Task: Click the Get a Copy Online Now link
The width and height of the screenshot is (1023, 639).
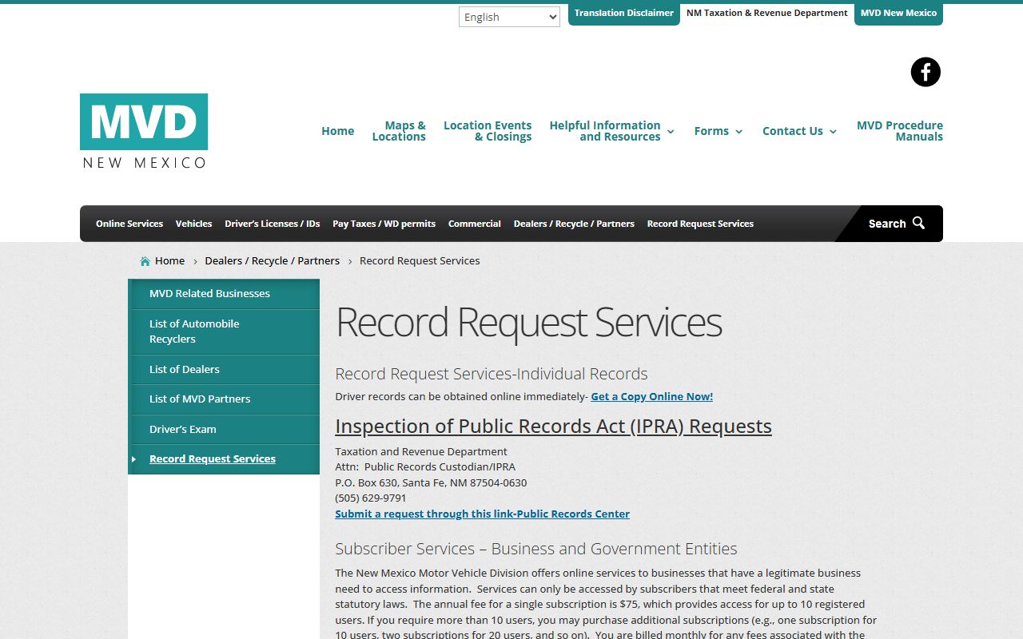Action: pyautogui.click(x=651, y=396)
